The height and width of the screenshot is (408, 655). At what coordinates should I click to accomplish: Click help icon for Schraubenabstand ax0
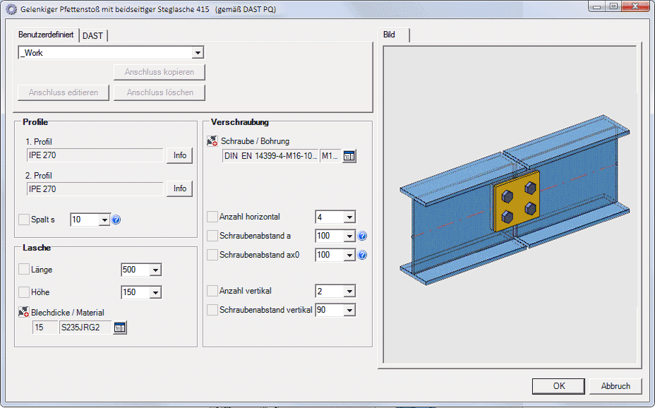[x=362, y=255]
